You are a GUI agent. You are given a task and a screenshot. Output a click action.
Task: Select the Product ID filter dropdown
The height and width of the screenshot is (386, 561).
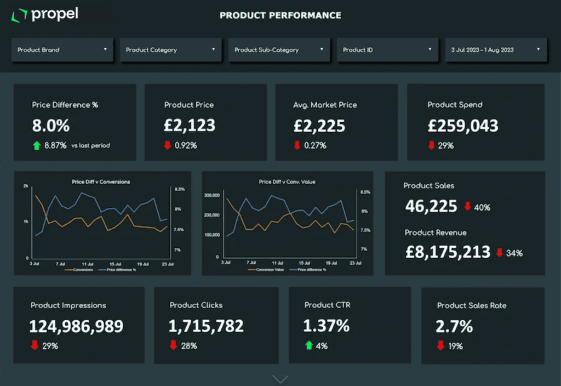pos(387,50)
